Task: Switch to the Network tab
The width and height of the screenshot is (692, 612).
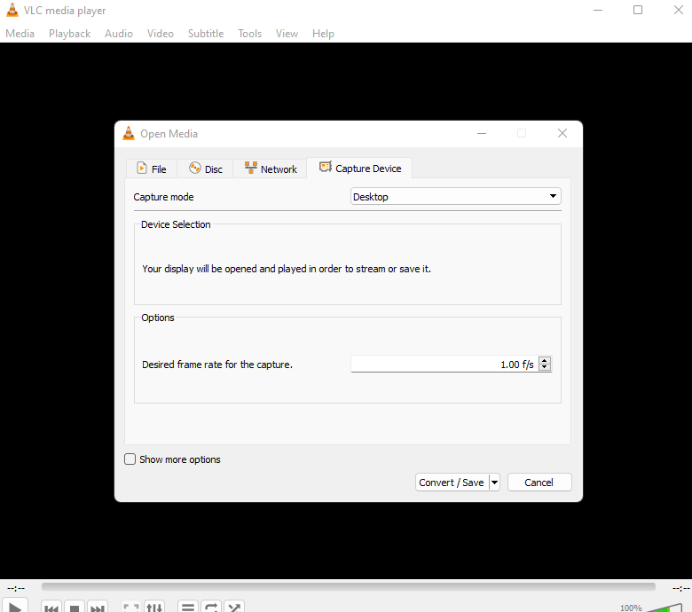Action: [270, 169]
